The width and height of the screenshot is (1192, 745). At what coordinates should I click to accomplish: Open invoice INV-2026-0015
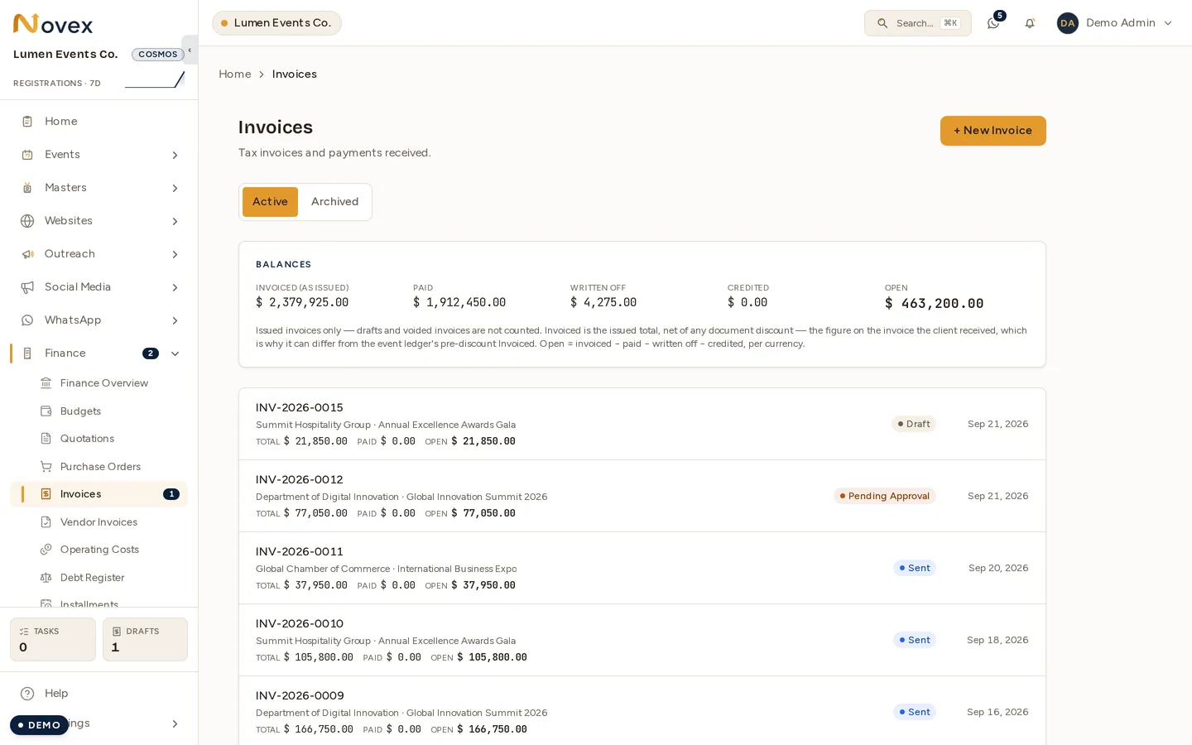click(x=642, y=424)
